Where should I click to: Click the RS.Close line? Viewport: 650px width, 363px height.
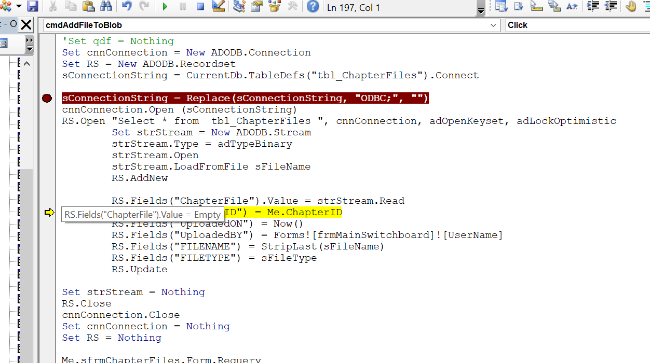click(x=87, y=303)
